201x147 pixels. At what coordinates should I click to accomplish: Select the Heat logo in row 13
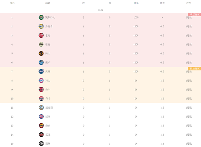(x=41, y=126)
